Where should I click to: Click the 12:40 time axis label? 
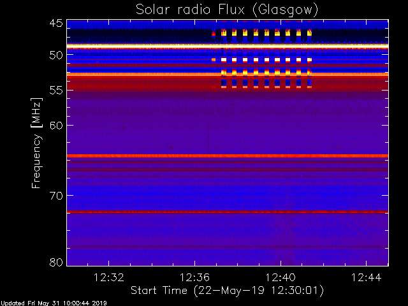(280, 278)
